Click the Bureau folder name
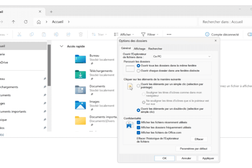 click(x=94, y=56)
